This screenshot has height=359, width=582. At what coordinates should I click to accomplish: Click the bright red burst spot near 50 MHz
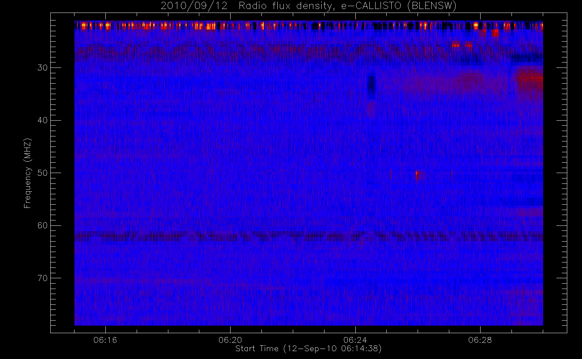tap(417, 175)
